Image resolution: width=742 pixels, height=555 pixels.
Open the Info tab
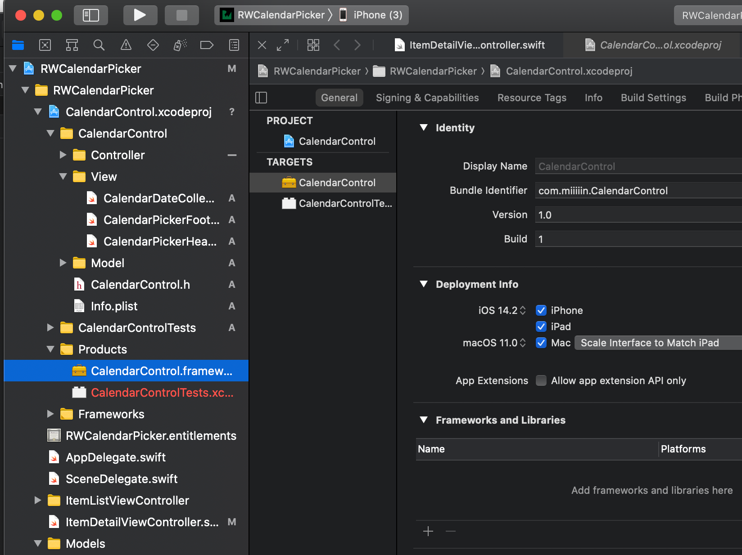click(x=593, y=98)
